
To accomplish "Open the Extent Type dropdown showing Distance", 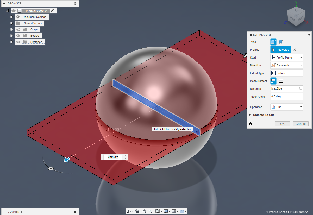I will (287, 73).
